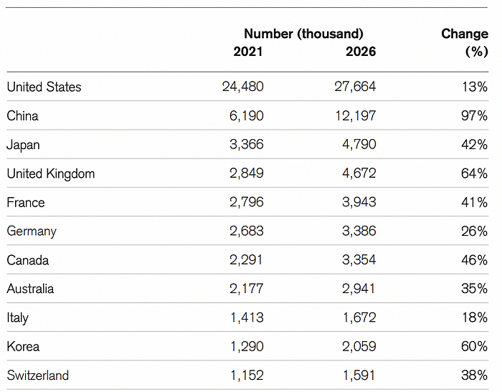Click the Canada country cell
The image size is (502, 392).
(28, 260)
